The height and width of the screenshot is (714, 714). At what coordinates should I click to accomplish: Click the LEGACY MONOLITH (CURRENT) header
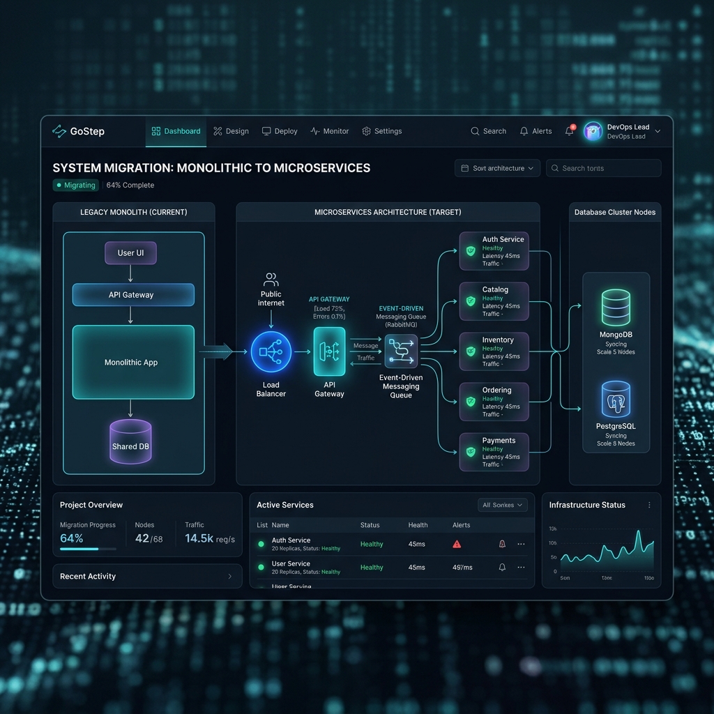coord(133,212)
